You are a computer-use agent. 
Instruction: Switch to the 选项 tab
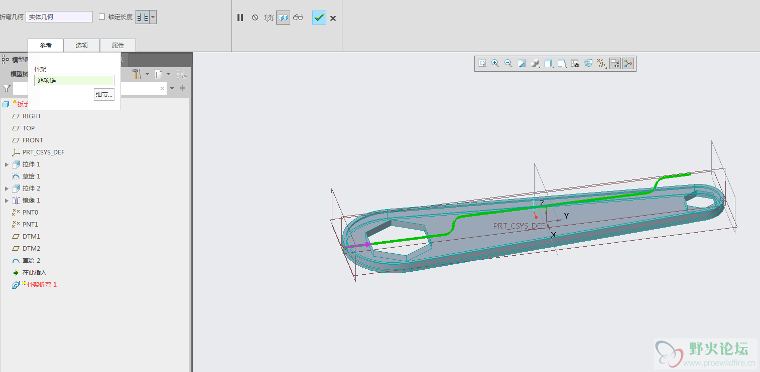click(82, 45)
